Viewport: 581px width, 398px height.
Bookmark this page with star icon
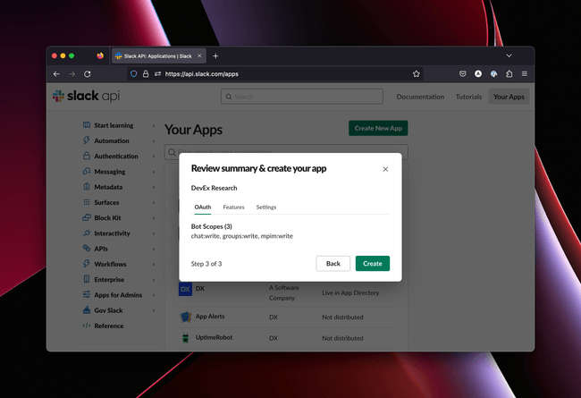(417, 74)
